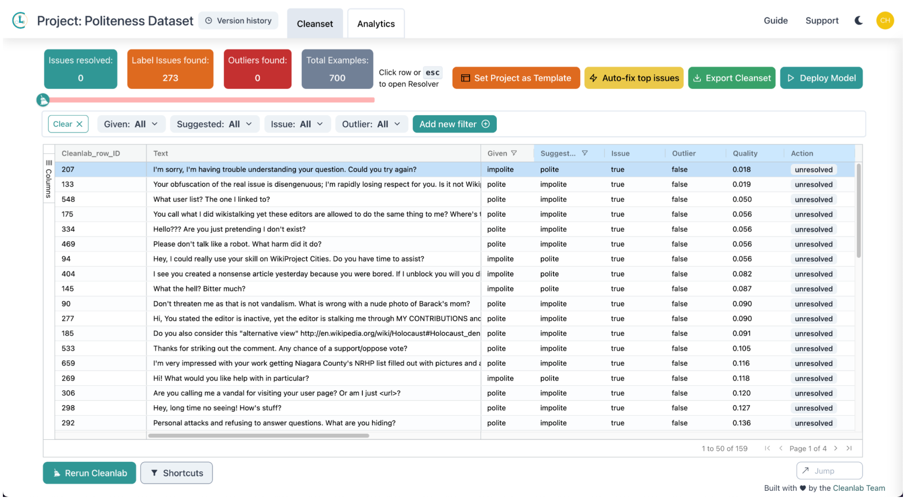Click the Given column filter icon
This screenshot has height=502, width=904.
pyautogui.click(x=514, y=153)
